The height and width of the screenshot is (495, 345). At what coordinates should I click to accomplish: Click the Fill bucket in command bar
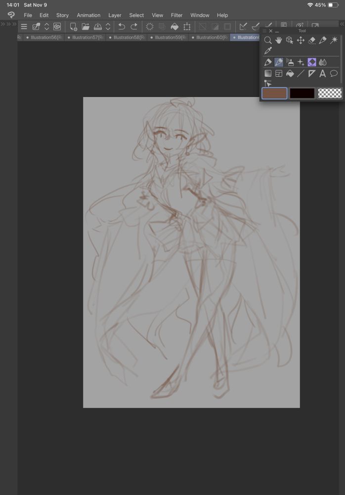point(174,27)
